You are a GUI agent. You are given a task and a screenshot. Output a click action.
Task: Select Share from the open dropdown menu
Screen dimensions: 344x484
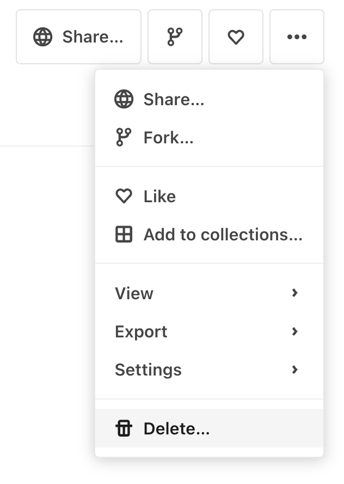(x=173, y=99)
